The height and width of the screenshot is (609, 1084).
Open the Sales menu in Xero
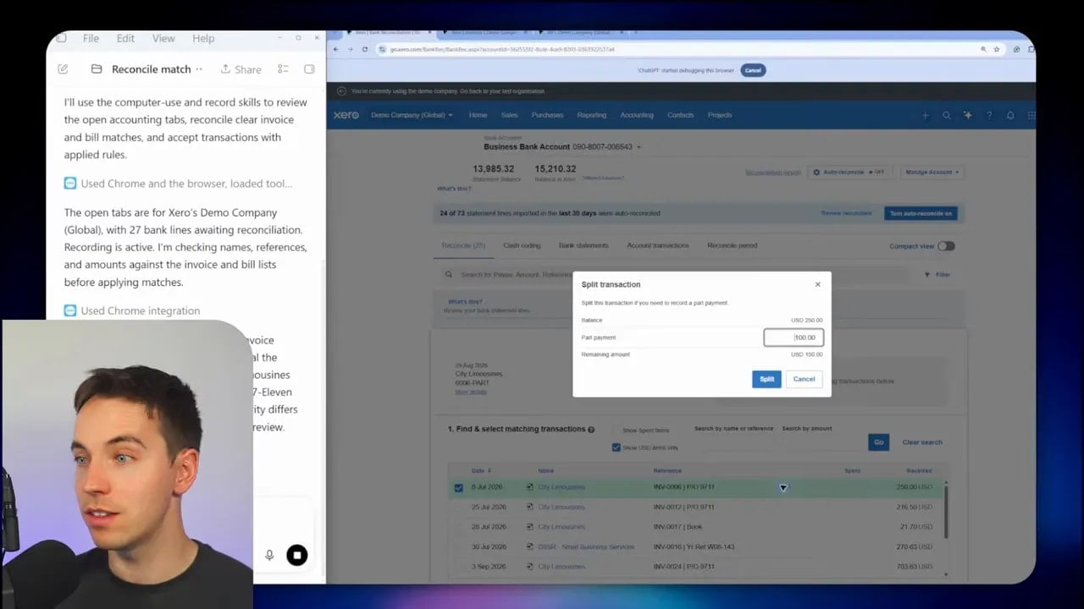(509, 115)
